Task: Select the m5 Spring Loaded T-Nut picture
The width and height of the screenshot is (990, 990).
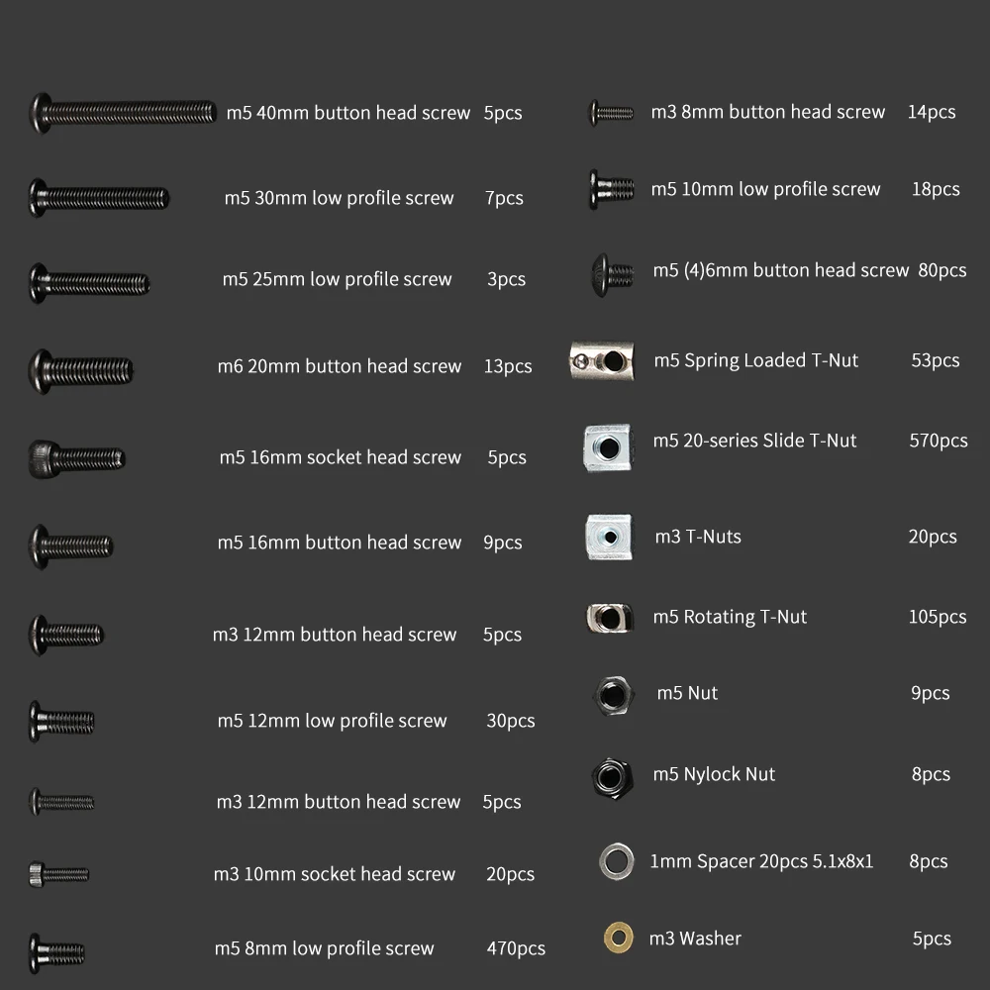Action: (x=602, y=361)
